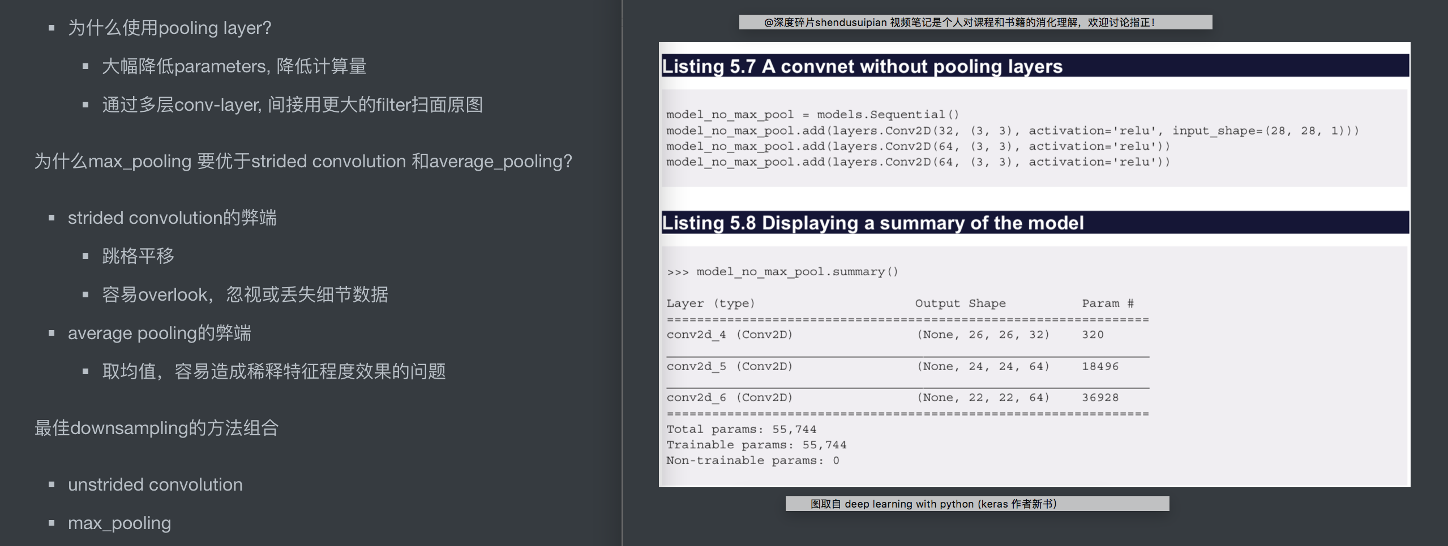Screen dimensions: 1448x546
Task: Click the bullet beside "unstrided convolution"
Action: 52,484
